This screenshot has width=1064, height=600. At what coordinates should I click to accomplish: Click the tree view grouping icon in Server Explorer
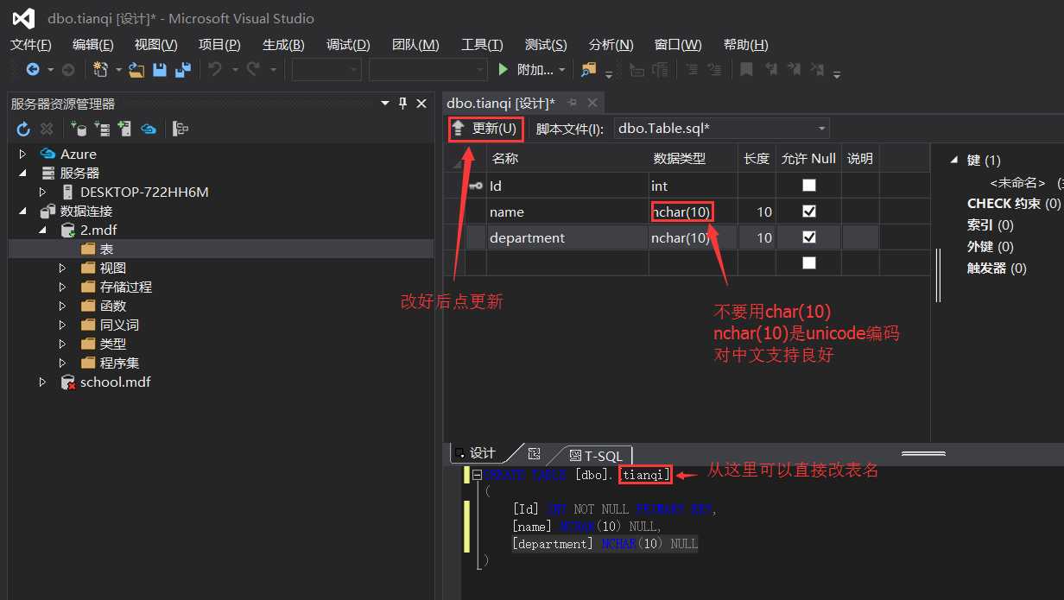[180, 129]
